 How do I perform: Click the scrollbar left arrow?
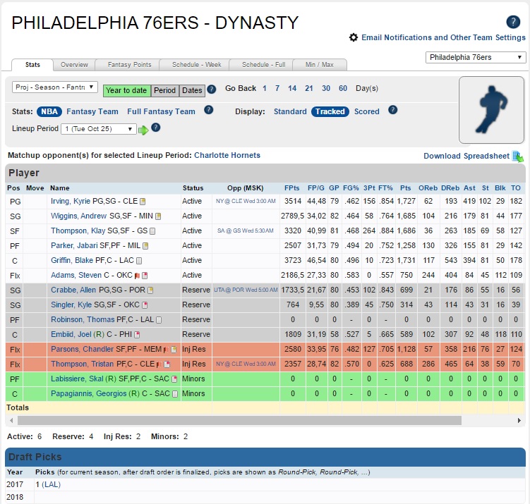pyautogui.click(x=11, y=420)
